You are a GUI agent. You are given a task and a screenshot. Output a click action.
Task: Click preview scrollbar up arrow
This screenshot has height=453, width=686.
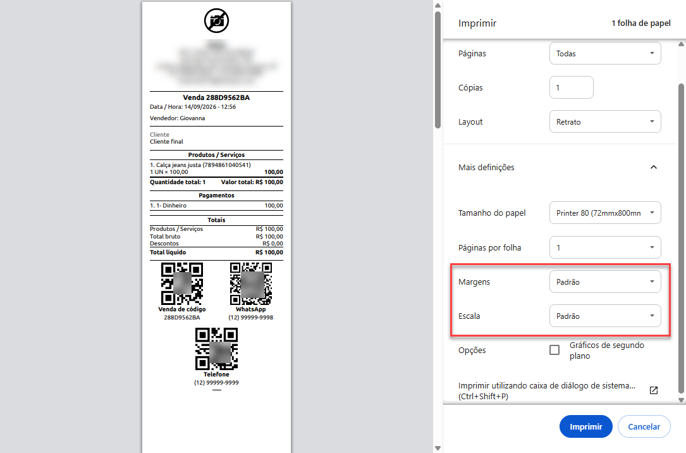point(438,6)
